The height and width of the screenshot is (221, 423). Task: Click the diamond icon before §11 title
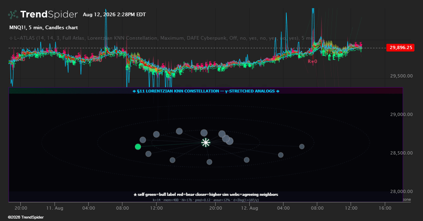134,91
